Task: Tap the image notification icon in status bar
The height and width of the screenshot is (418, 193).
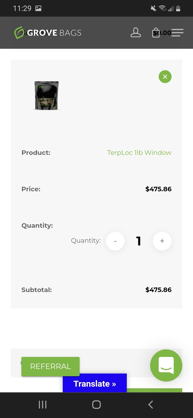Action: click(x=38, y=9)
